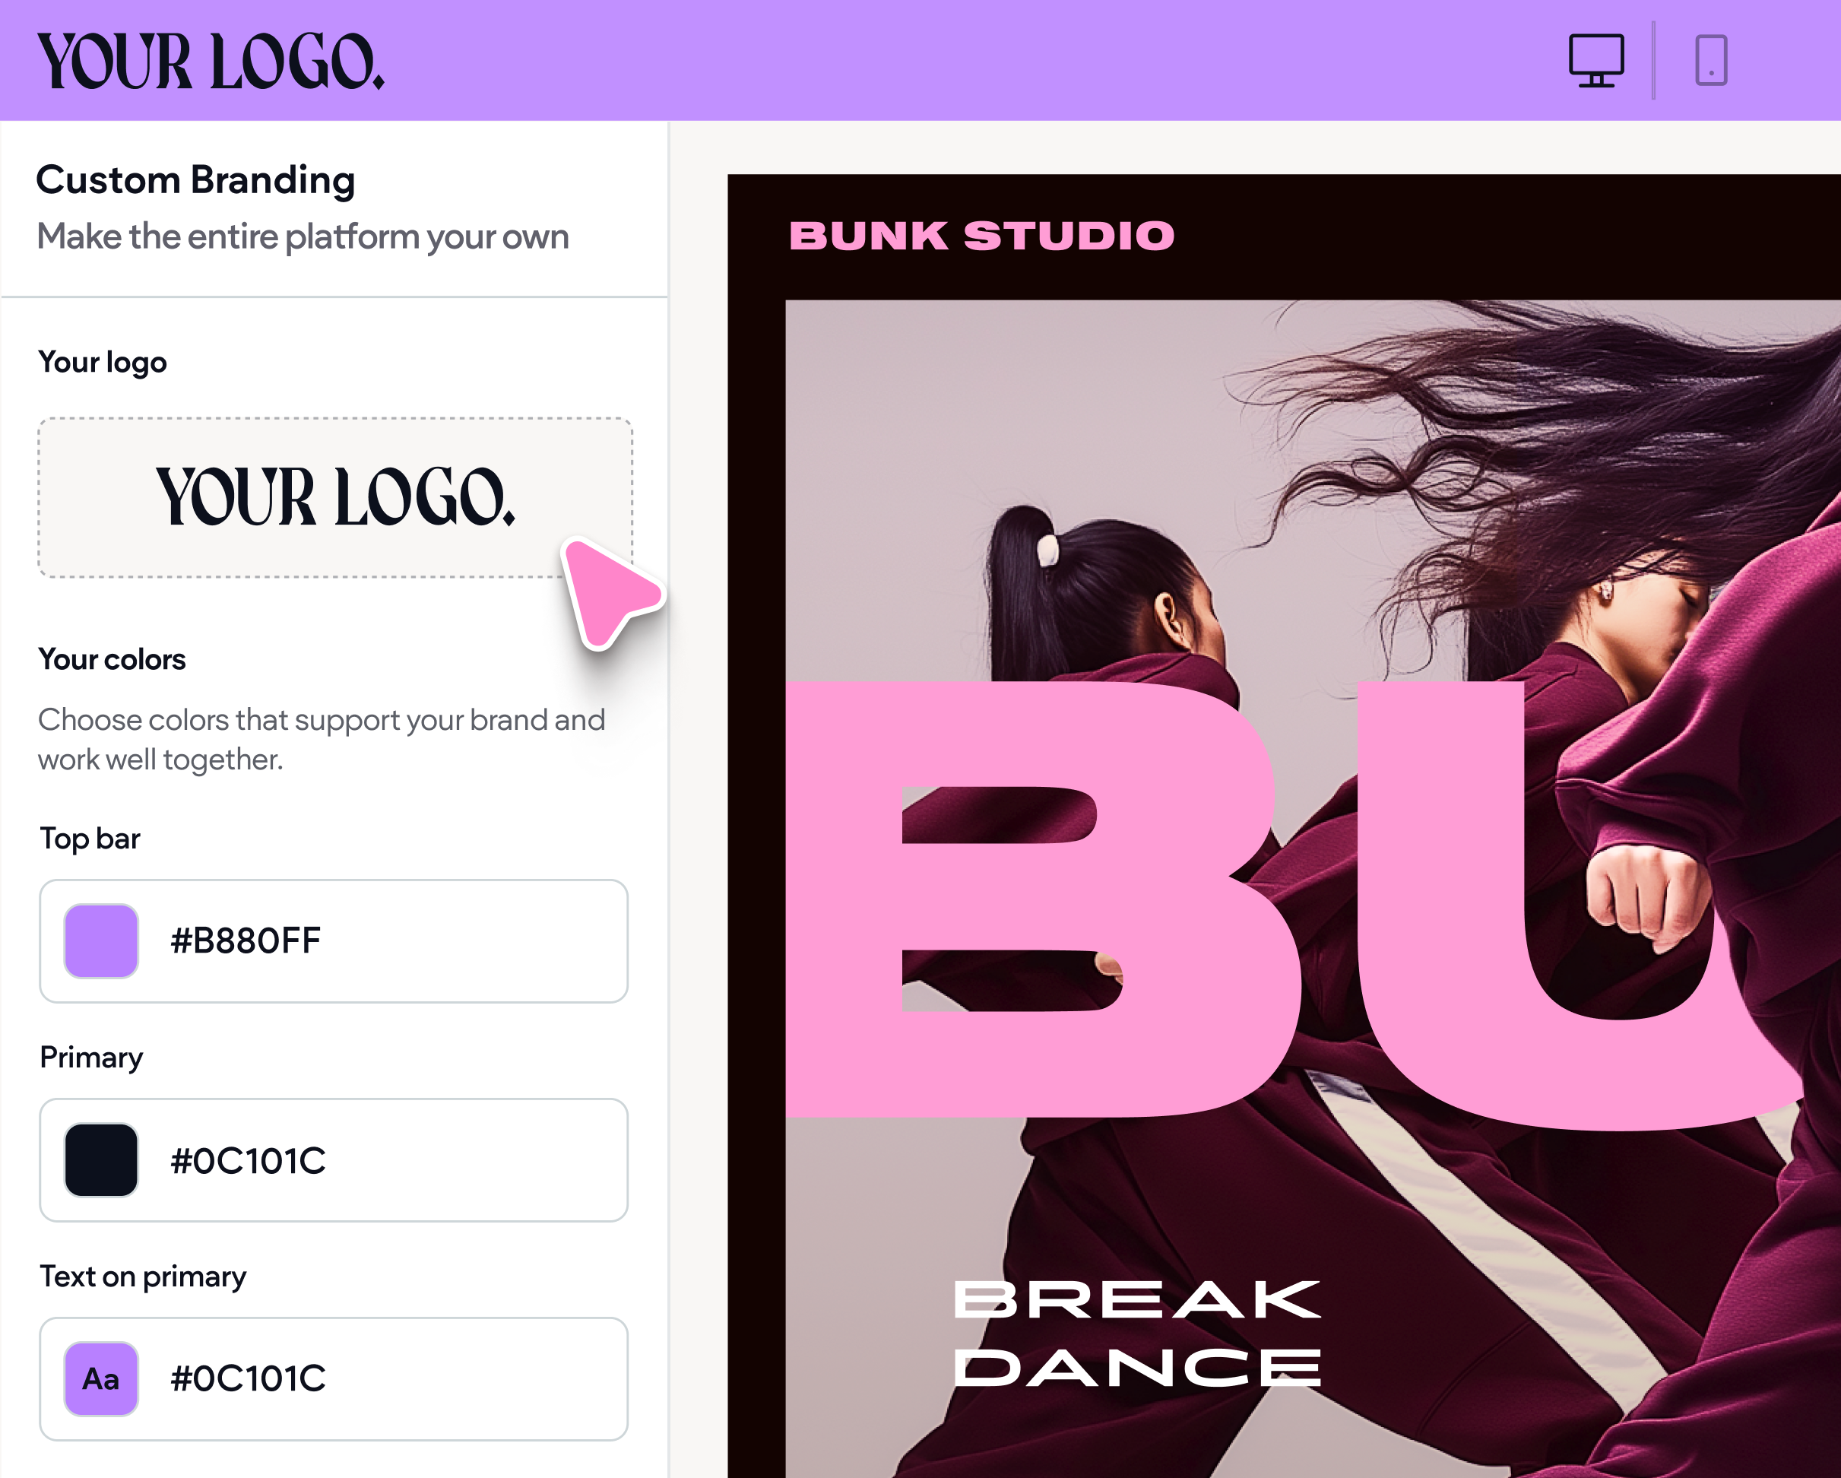1841x1478 pixels.
Task: Click the Primary dark swatch icon
Action: coord(103,1159)
